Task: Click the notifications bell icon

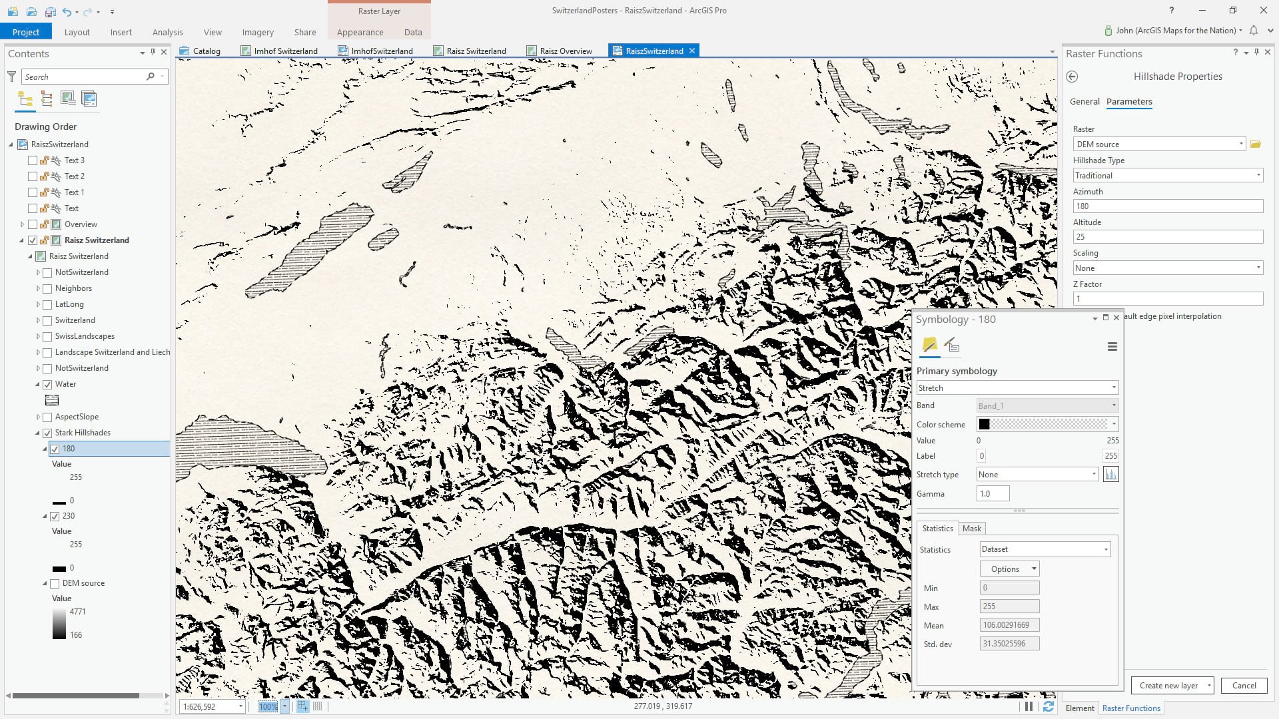Action: point(1254,31)
